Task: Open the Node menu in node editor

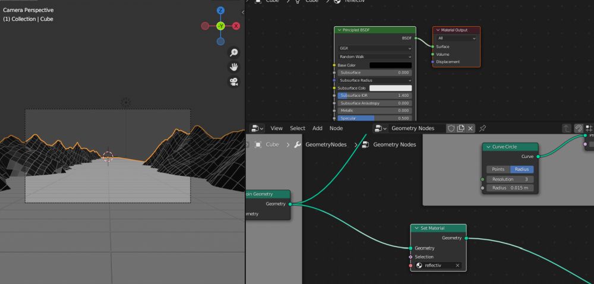Action: click(x=336, y=128)
